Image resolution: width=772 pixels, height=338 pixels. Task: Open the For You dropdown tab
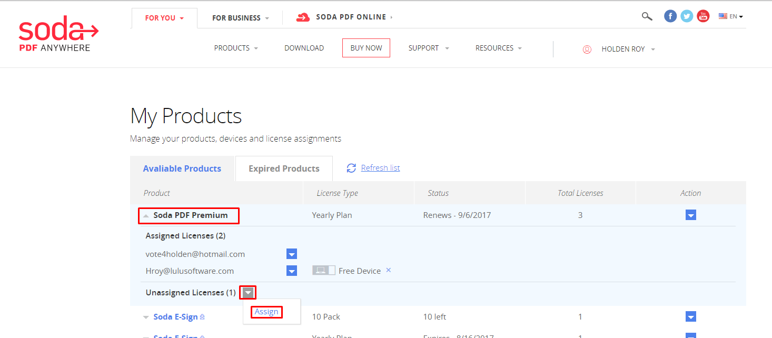(x=164, y=18)
